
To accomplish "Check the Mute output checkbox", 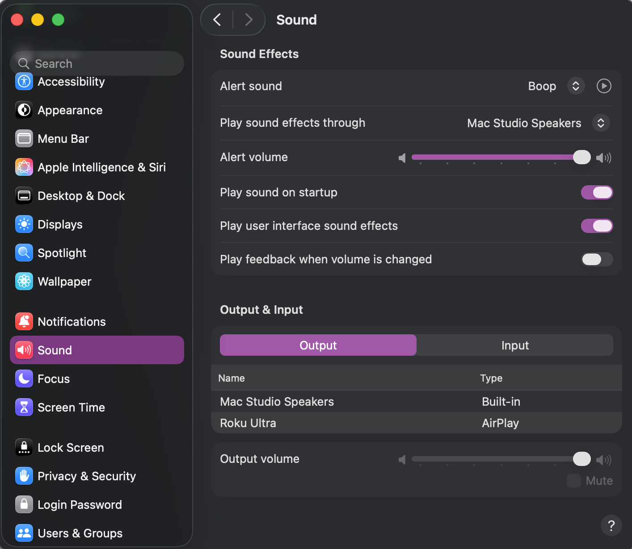I will click(x=574, y=481).
